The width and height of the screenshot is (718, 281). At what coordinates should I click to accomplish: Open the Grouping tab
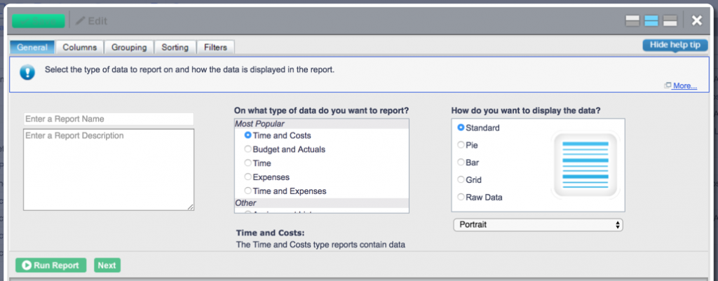129,47
